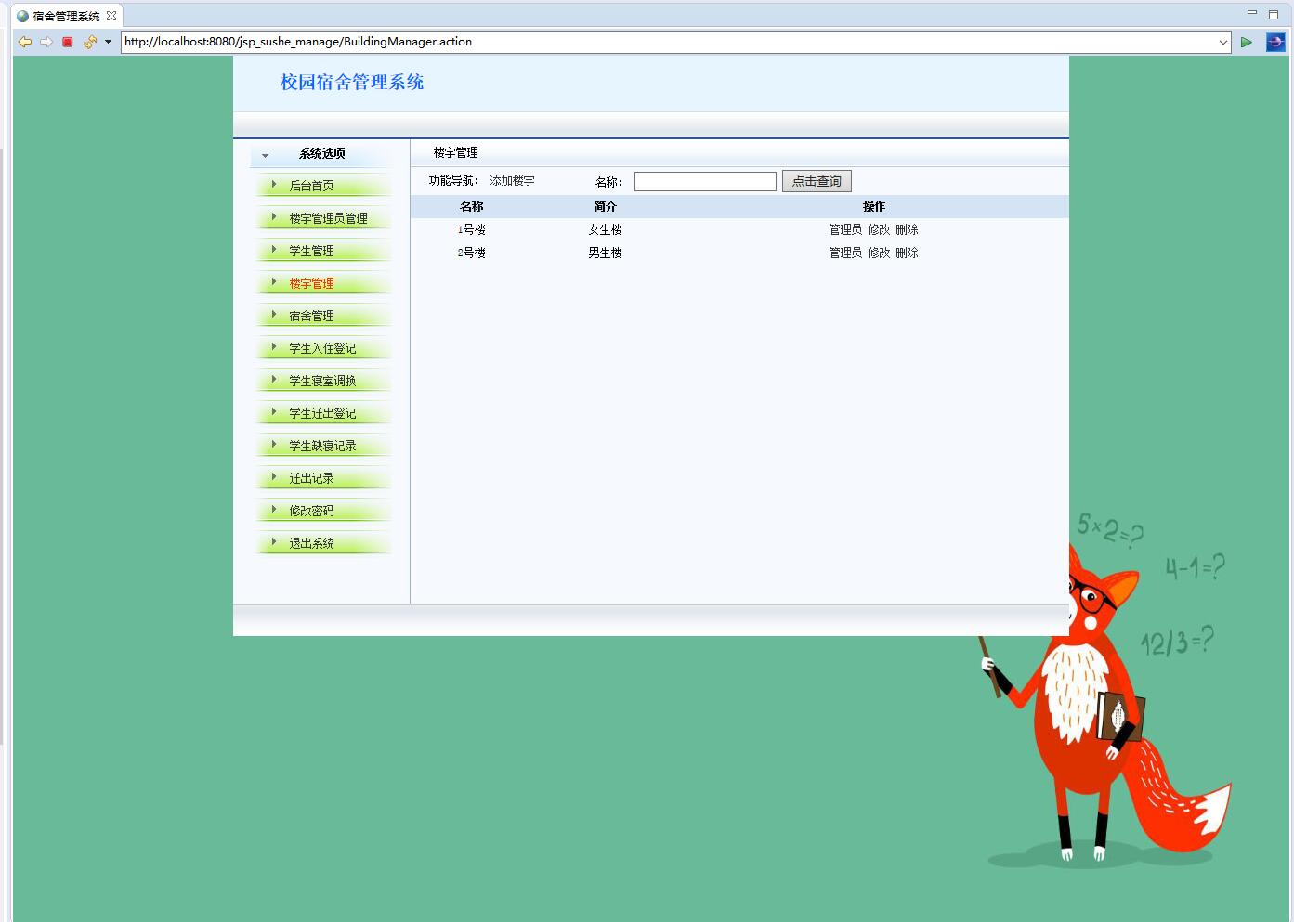This screenshot has height=922, width=1294.
Task: Click the arrow icon beside 学生入住登记
Action: click(x=274, y=347)
